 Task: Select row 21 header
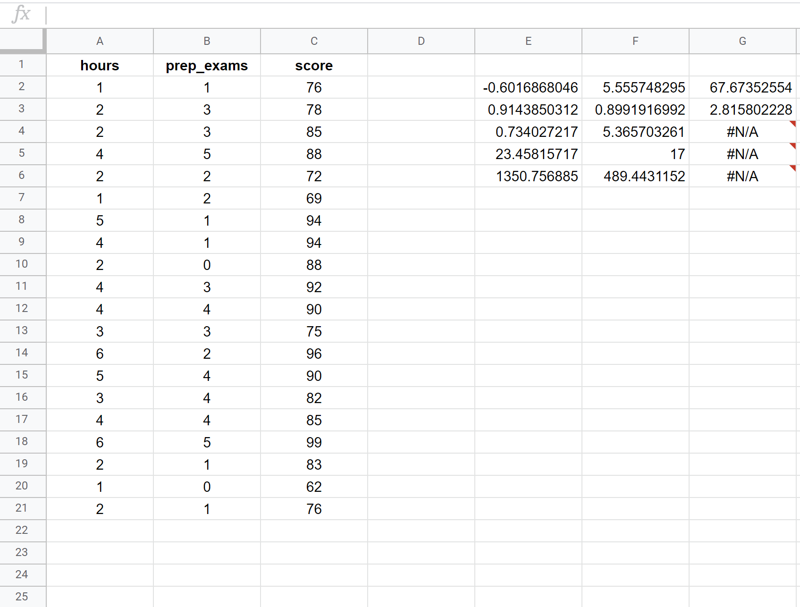tap(23, 509)
